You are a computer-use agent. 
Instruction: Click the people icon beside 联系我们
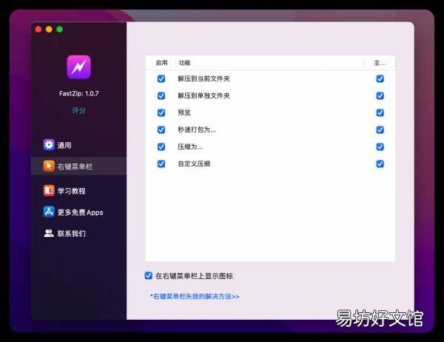tap(49, 233)
